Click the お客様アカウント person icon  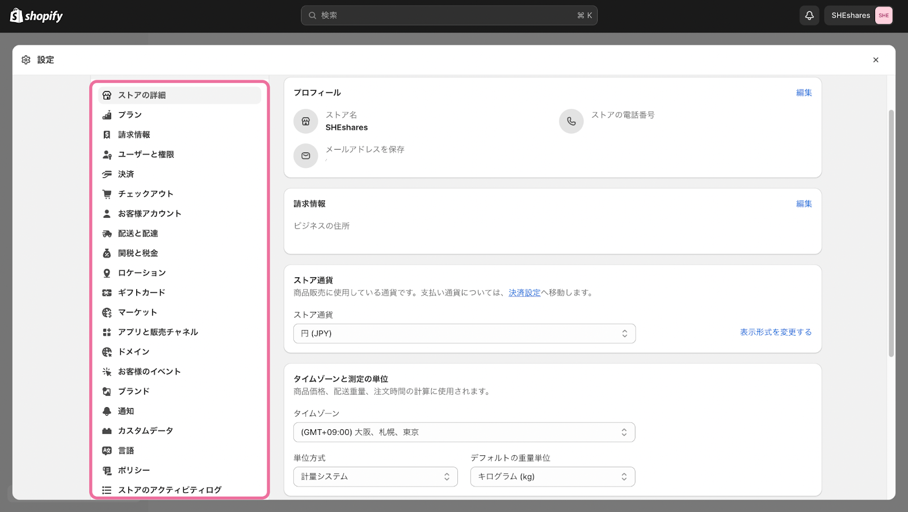[107, 214]
